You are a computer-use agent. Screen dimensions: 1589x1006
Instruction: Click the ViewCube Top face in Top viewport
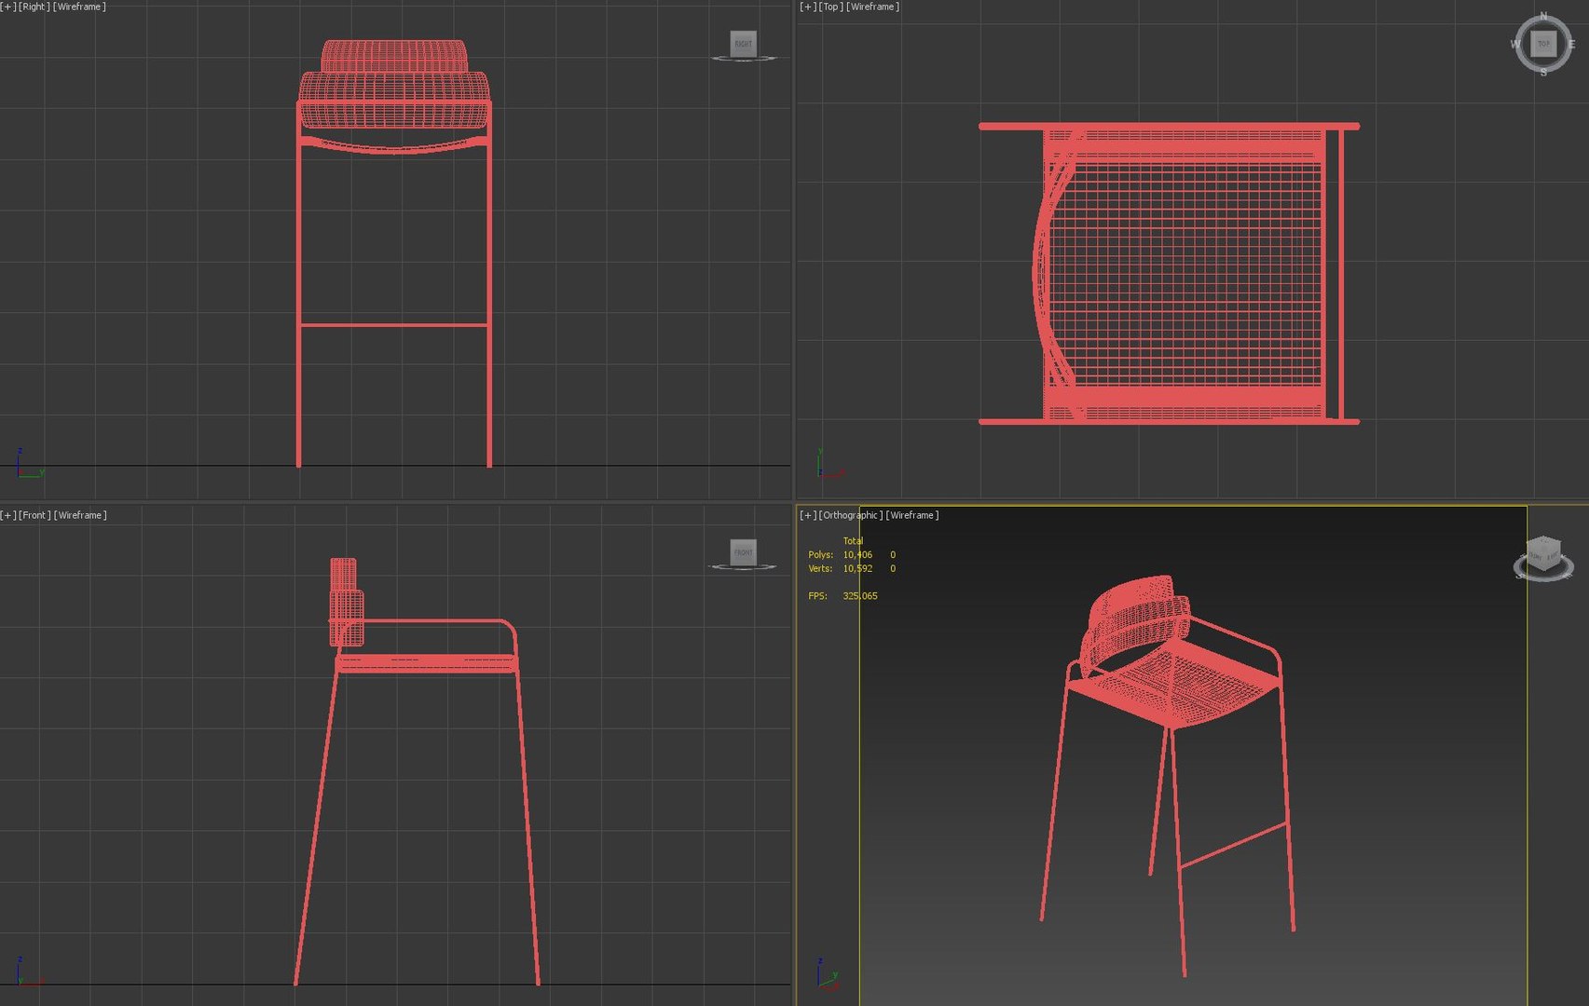point(1543,44)
